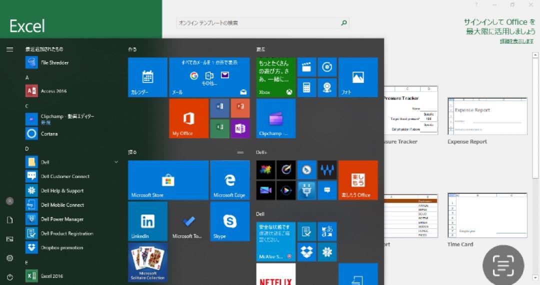The width and height of the screenshot is (540, 285).
Task: Open the Clipchamp tile
Action: point(276,118)
